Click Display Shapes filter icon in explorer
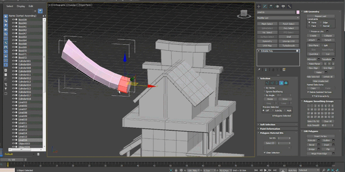This screenshot has width=345, height=172. pyautogui.click(x=6, y=21)
